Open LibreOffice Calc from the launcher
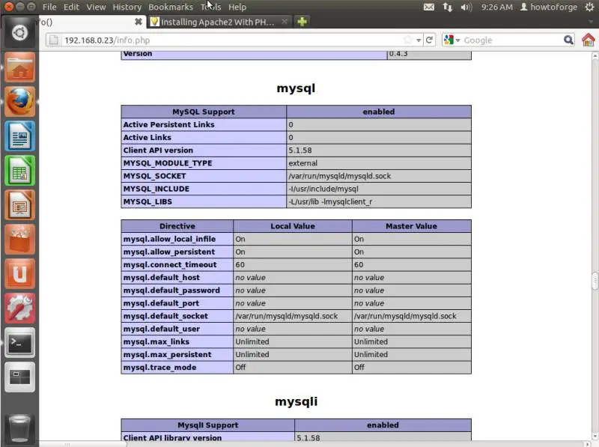Viewport: 599px width, 447px height. coord(20,171)
